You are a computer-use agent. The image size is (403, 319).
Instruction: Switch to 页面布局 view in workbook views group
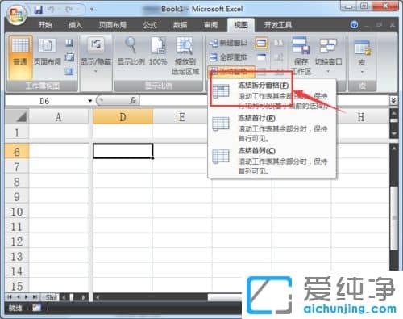pos(48,52)
